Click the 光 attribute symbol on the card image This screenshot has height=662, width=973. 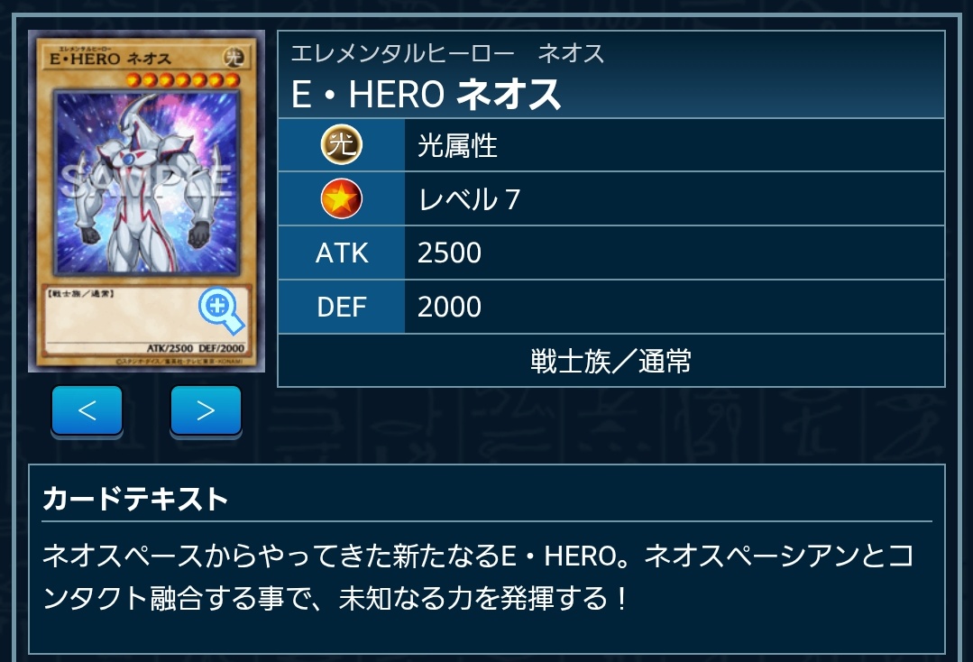click(234, 58)
